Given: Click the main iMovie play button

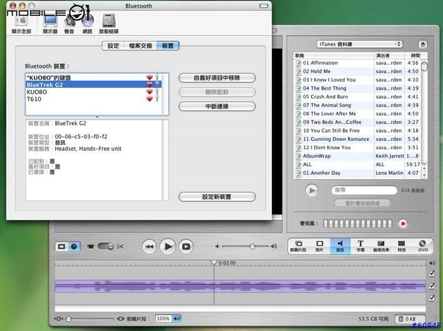Looking at the screenshot, I should coord(168,247).
